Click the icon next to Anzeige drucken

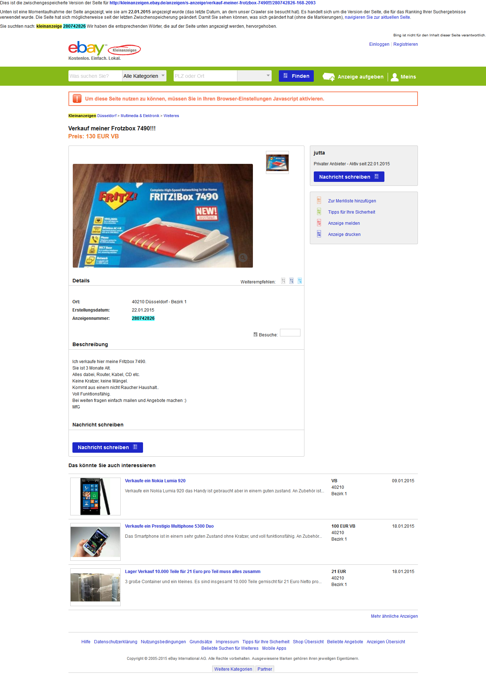(x=319, y=234)
